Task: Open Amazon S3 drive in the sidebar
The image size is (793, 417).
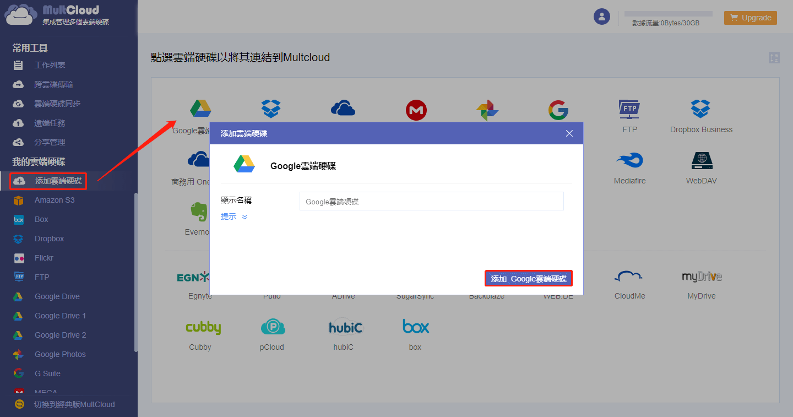Action: 54,200
